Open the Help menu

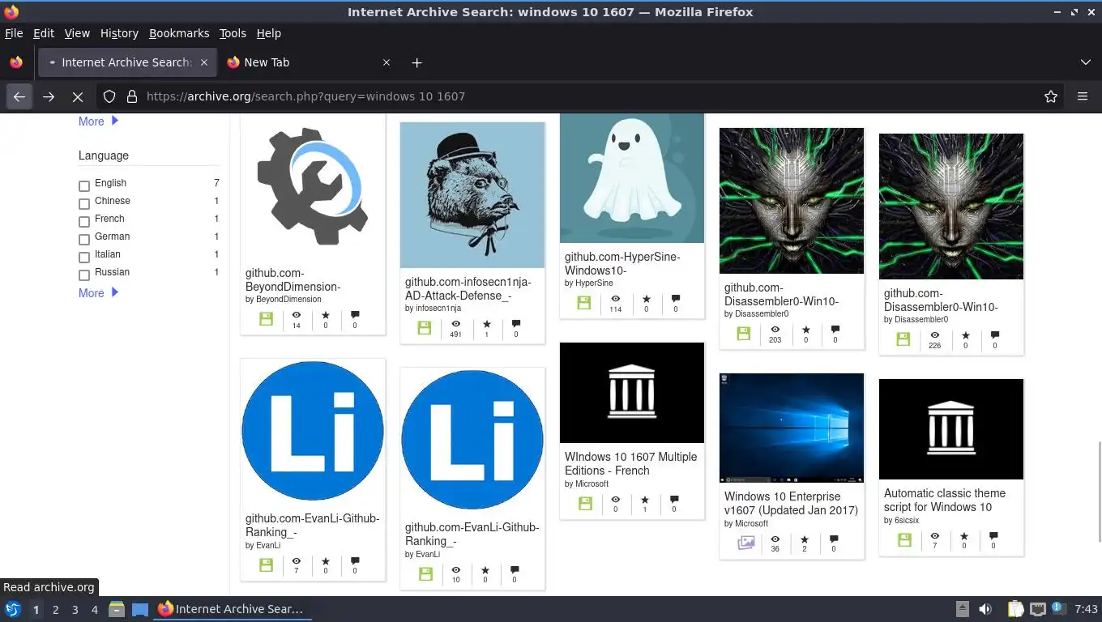click(x=268, y=33)
